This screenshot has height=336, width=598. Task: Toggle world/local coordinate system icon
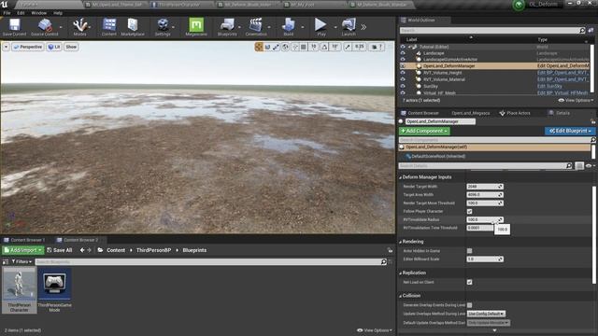[x=285, y=47]
